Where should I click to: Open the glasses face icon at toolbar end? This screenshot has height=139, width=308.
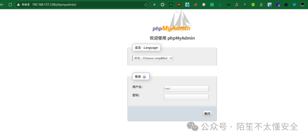click(303, 5)
